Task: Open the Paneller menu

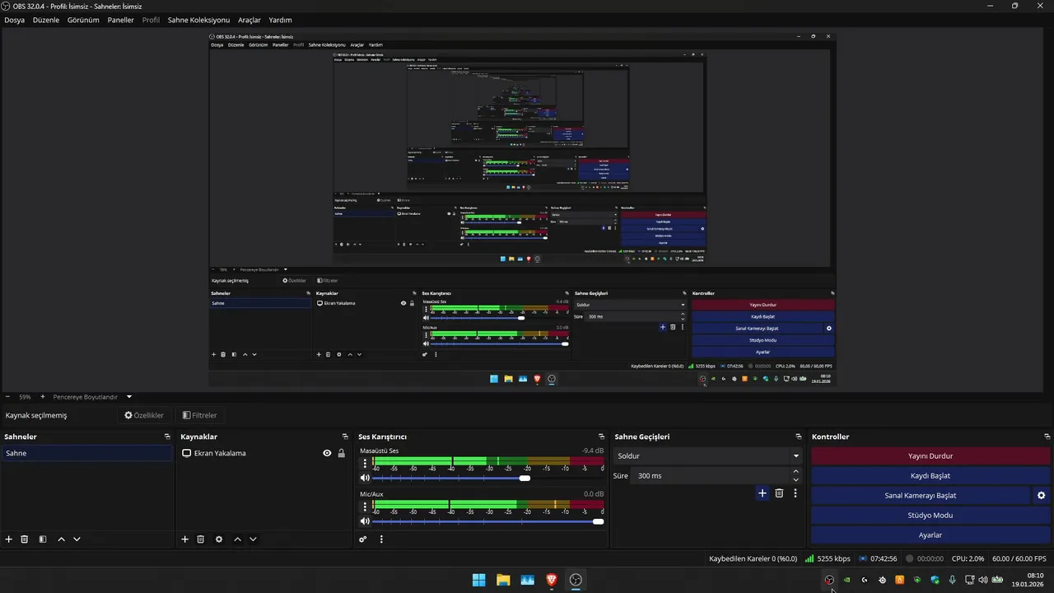Action: point(120,20)
